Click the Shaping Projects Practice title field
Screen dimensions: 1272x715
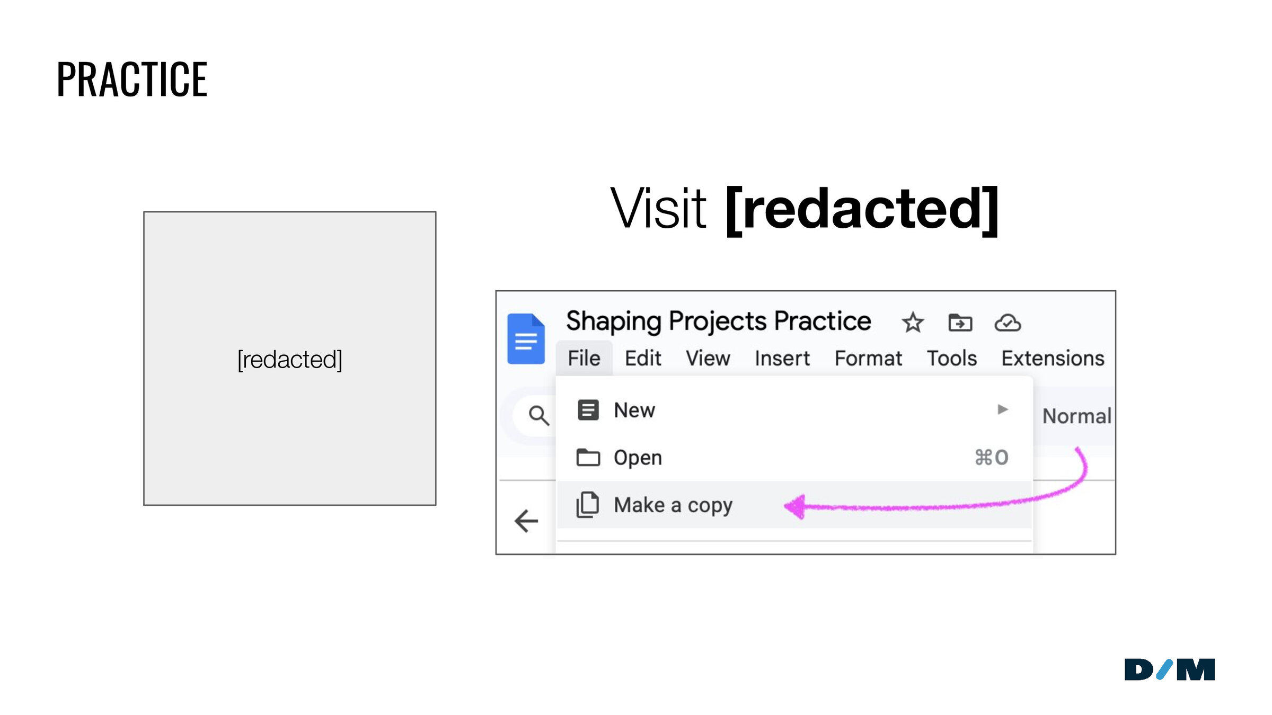tap(718, 321)
